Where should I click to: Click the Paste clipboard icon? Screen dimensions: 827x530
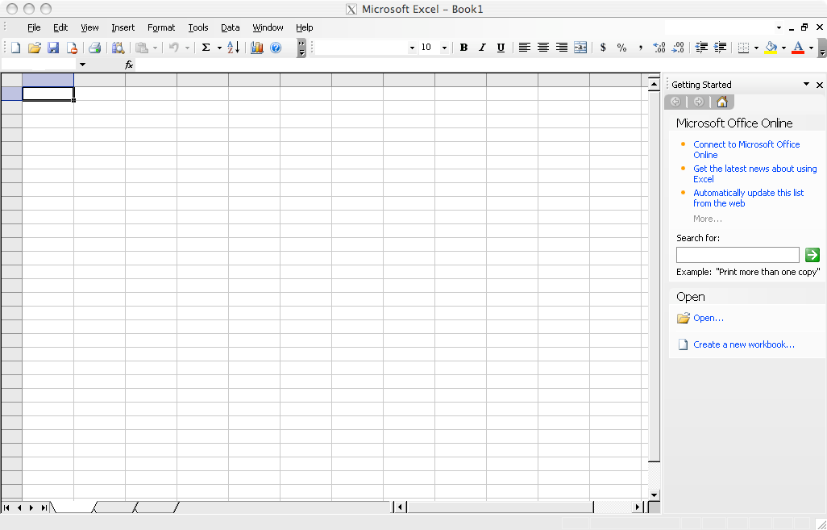point(141,48)
